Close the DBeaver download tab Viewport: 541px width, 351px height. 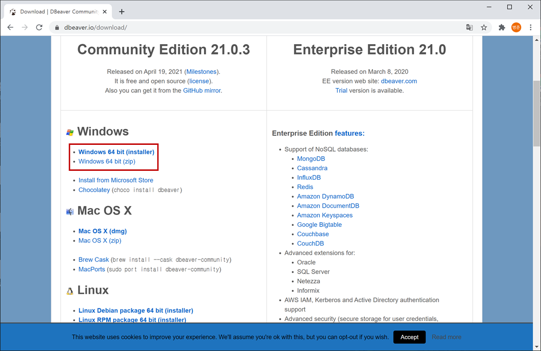[x=105, y=12]
